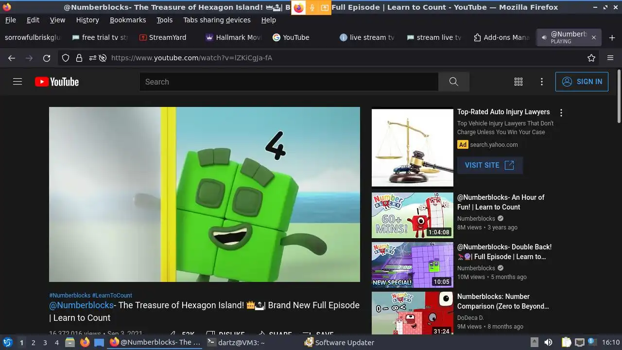
Task: Switch to the live stream tv tab
Action: pos(368,37)
